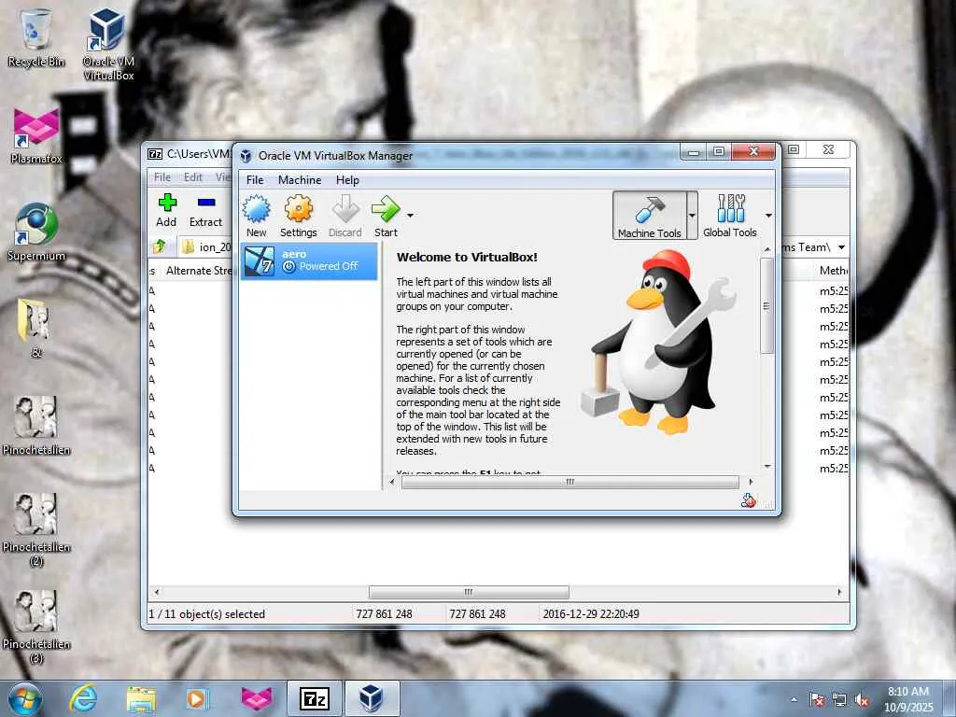The width and height of the screenshot is (956, 717).
Task: Click the New virtual machine icon
Action: [257, 216]
